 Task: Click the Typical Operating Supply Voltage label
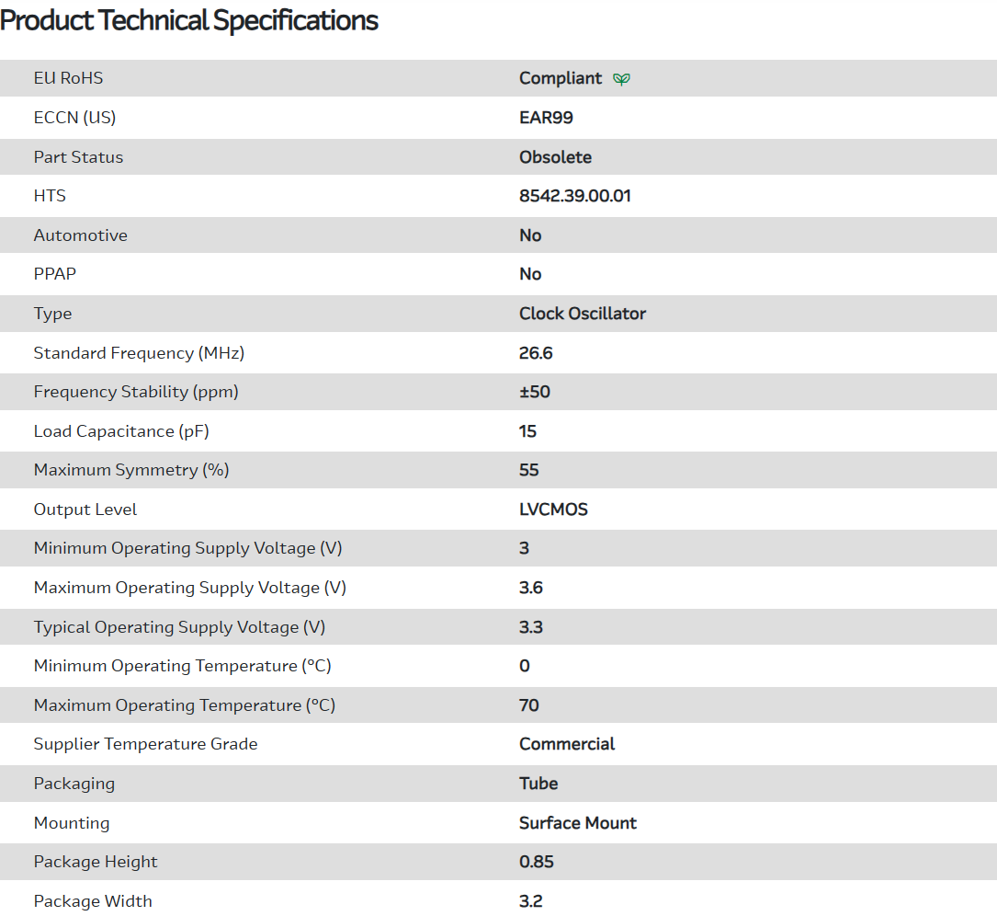click(179, 627)
